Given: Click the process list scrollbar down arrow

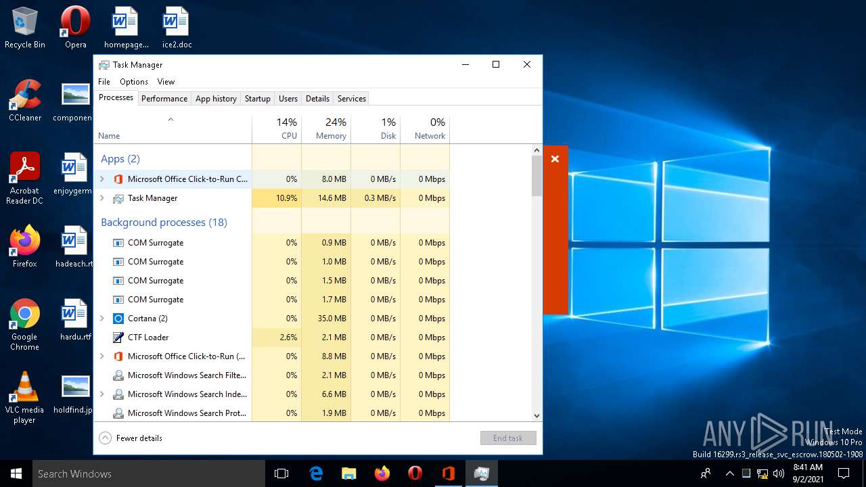Looking at the screenshot, I should [537, 416].
